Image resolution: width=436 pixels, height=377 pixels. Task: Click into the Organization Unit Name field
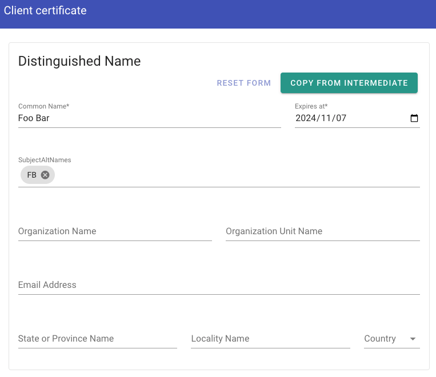tap(322, 231)
